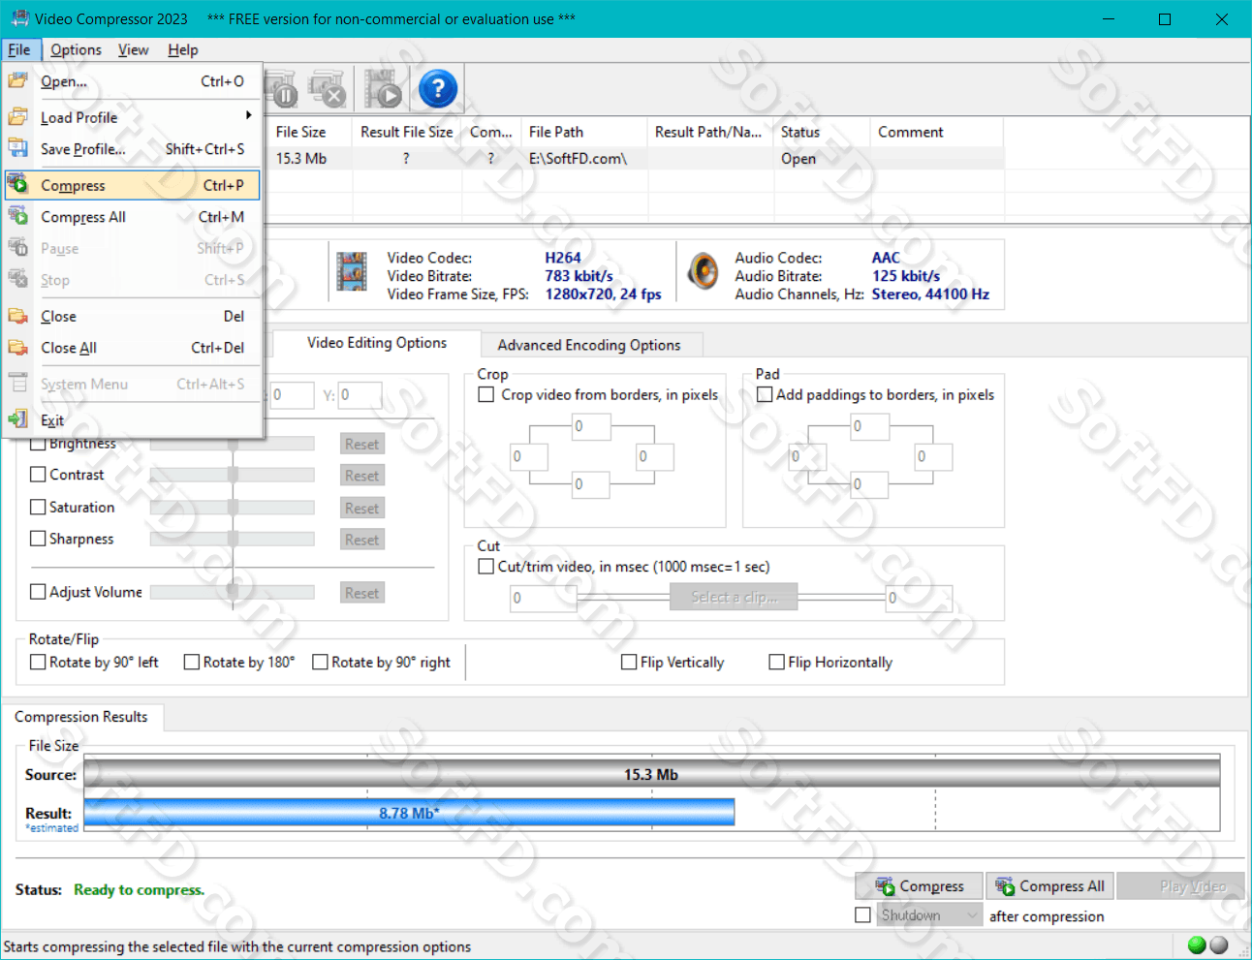This screenshot has width=1252, height=960.
Task: Click the Sharpness slider handle
Action: coord(233,539)
